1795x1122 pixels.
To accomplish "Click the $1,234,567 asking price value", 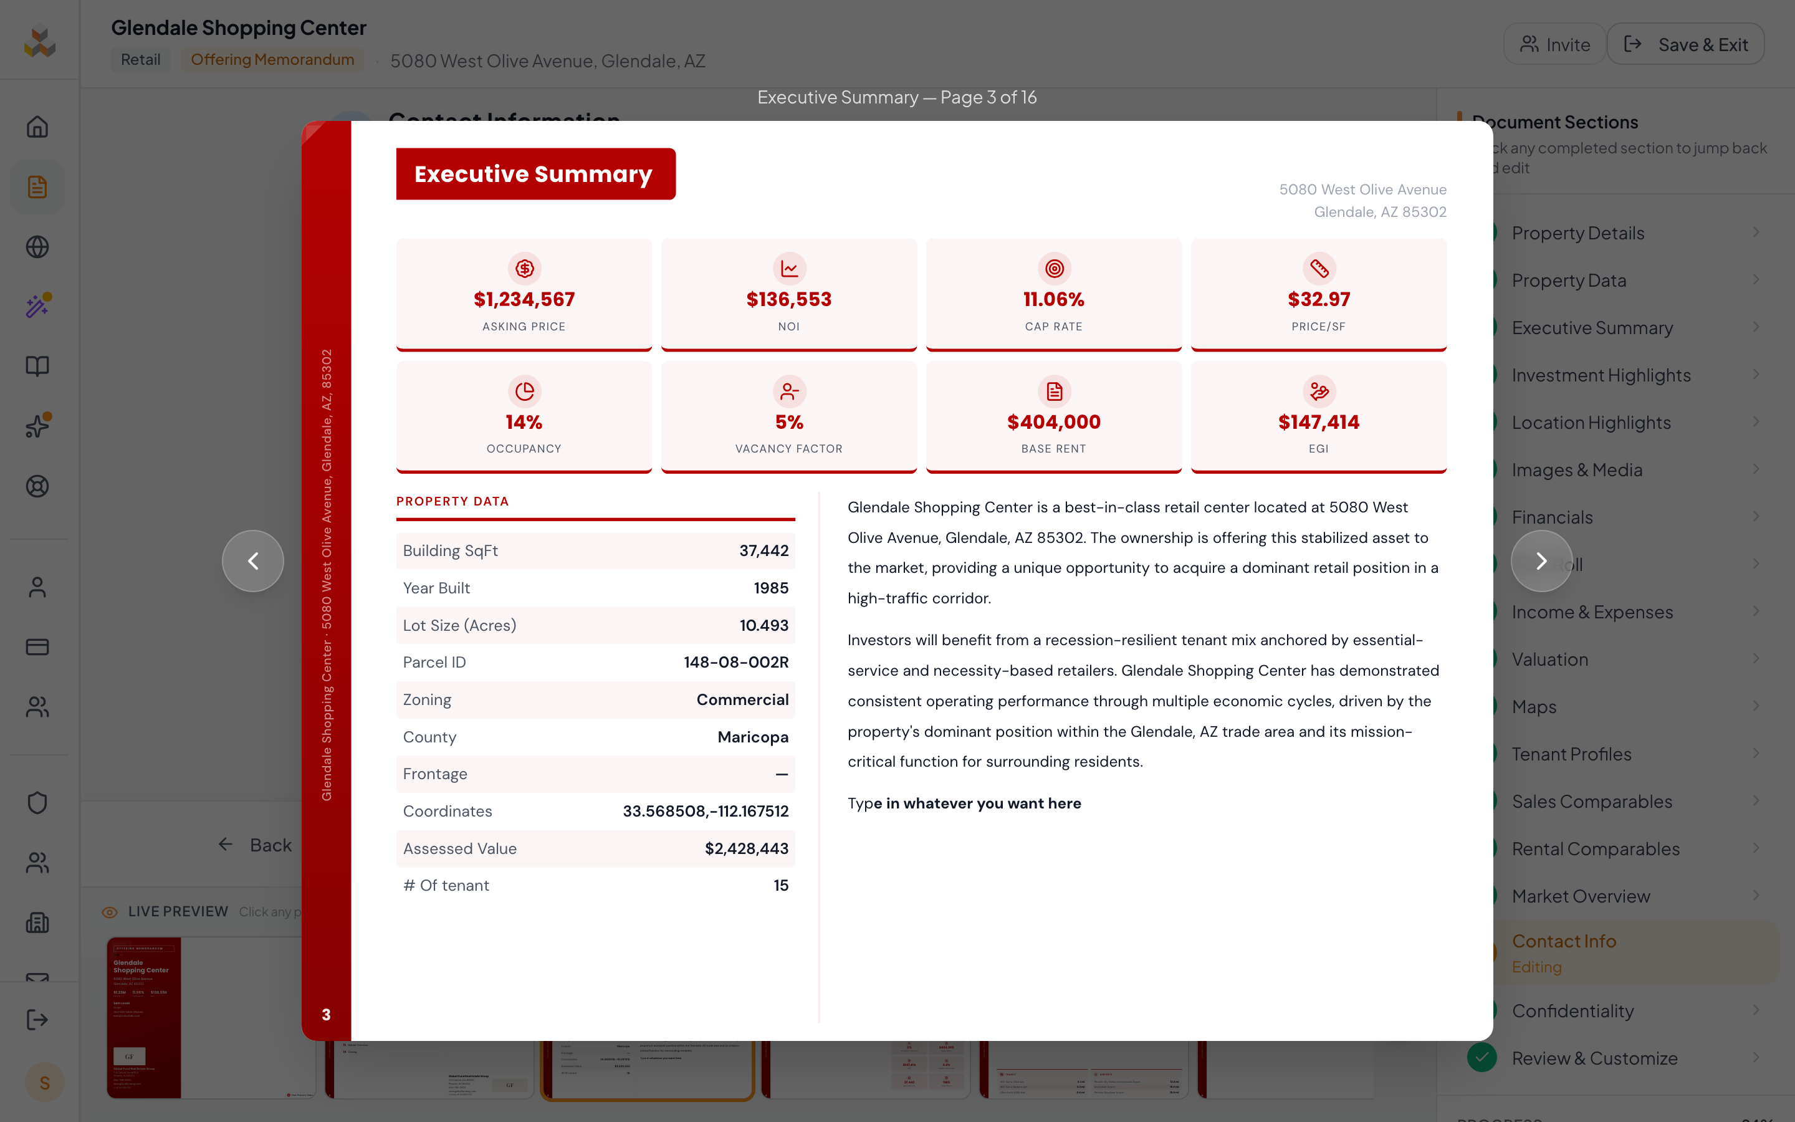I will pos(524,299).
